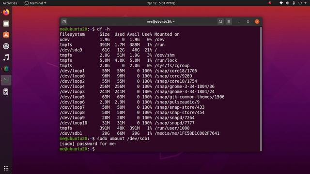Click '/snap/pulseaudio/9' mount path
The width and height of the screenshot is (310, 174).
[177, 102]
